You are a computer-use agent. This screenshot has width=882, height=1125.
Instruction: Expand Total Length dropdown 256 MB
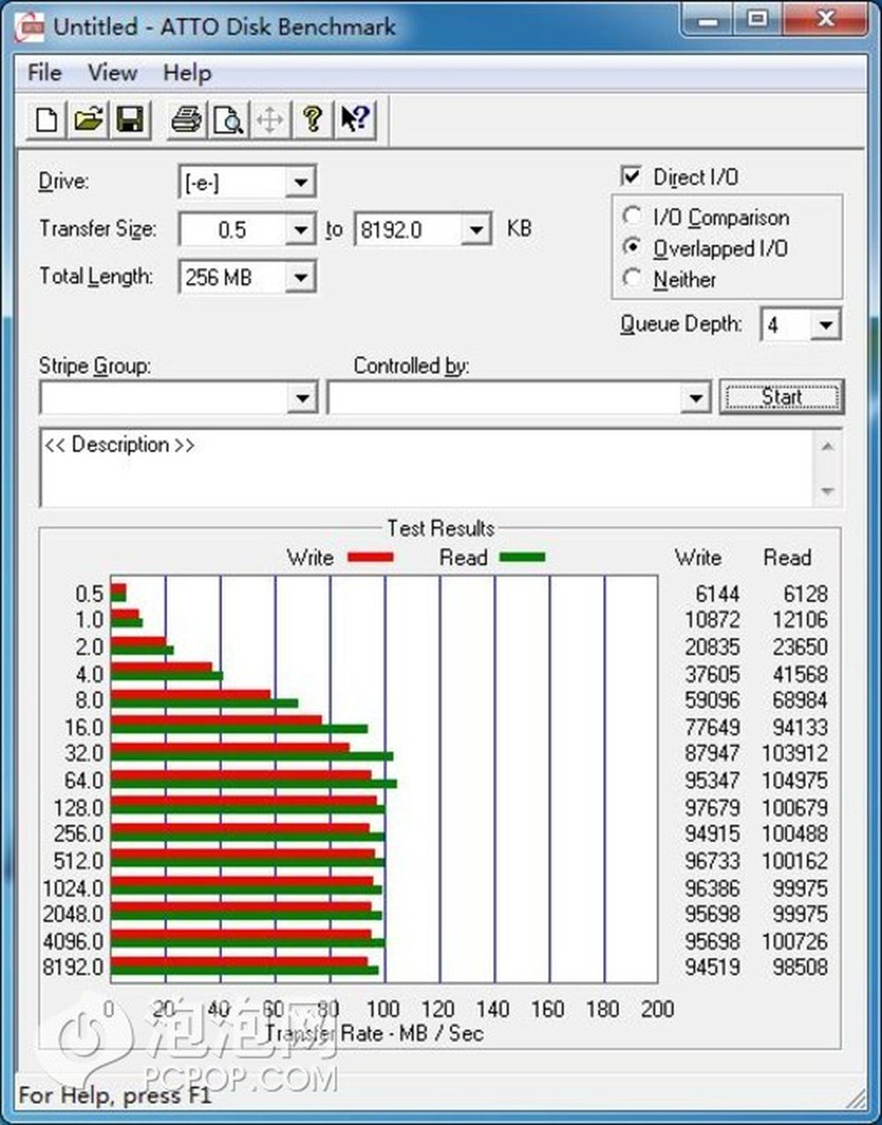(300, 278)
